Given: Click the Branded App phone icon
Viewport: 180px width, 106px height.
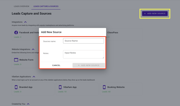Looking at the screenshot, I should pos(16,87).
